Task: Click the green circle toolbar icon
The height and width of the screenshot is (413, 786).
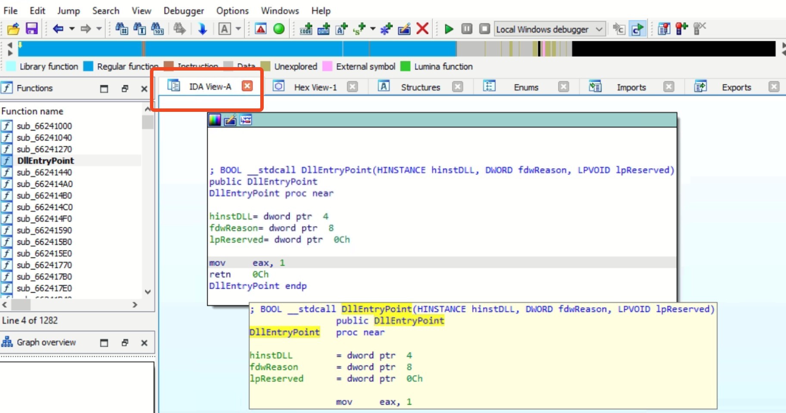Action: (x=279, y=29)
